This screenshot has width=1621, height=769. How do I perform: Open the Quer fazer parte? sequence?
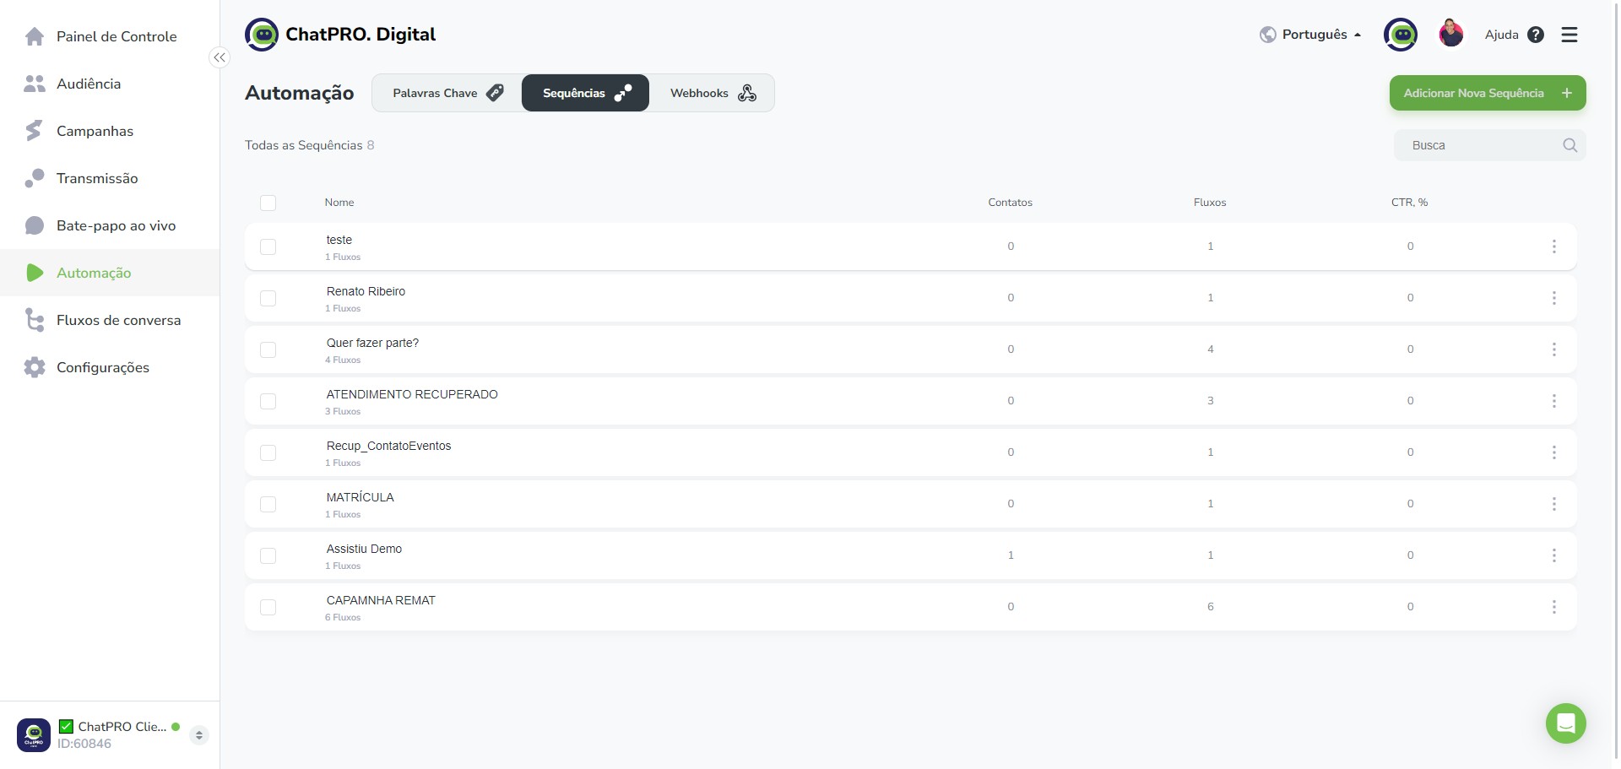click(x=372, y=343)
